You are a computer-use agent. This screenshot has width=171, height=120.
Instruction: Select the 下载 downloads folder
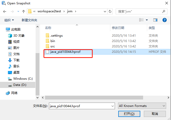[x=14, y=60]
